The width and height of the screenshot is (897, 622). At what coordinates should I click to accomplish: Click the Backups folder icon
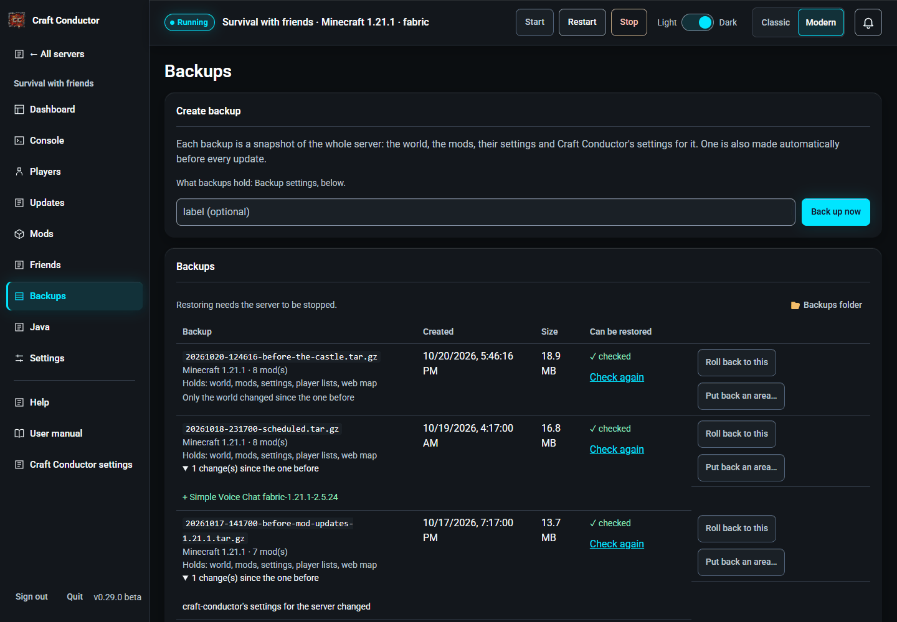[x=795, y=305]
